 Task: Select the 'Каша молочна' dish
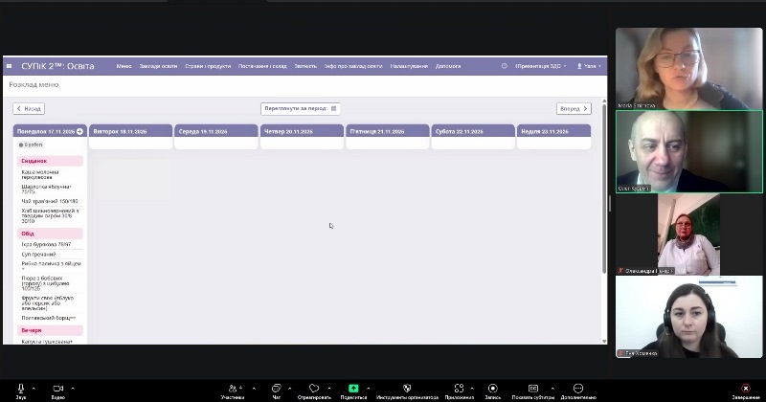coord(40,174)
